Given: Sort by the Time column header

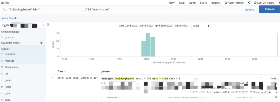Looking at the screenshot, I should (x=60, y=71).
